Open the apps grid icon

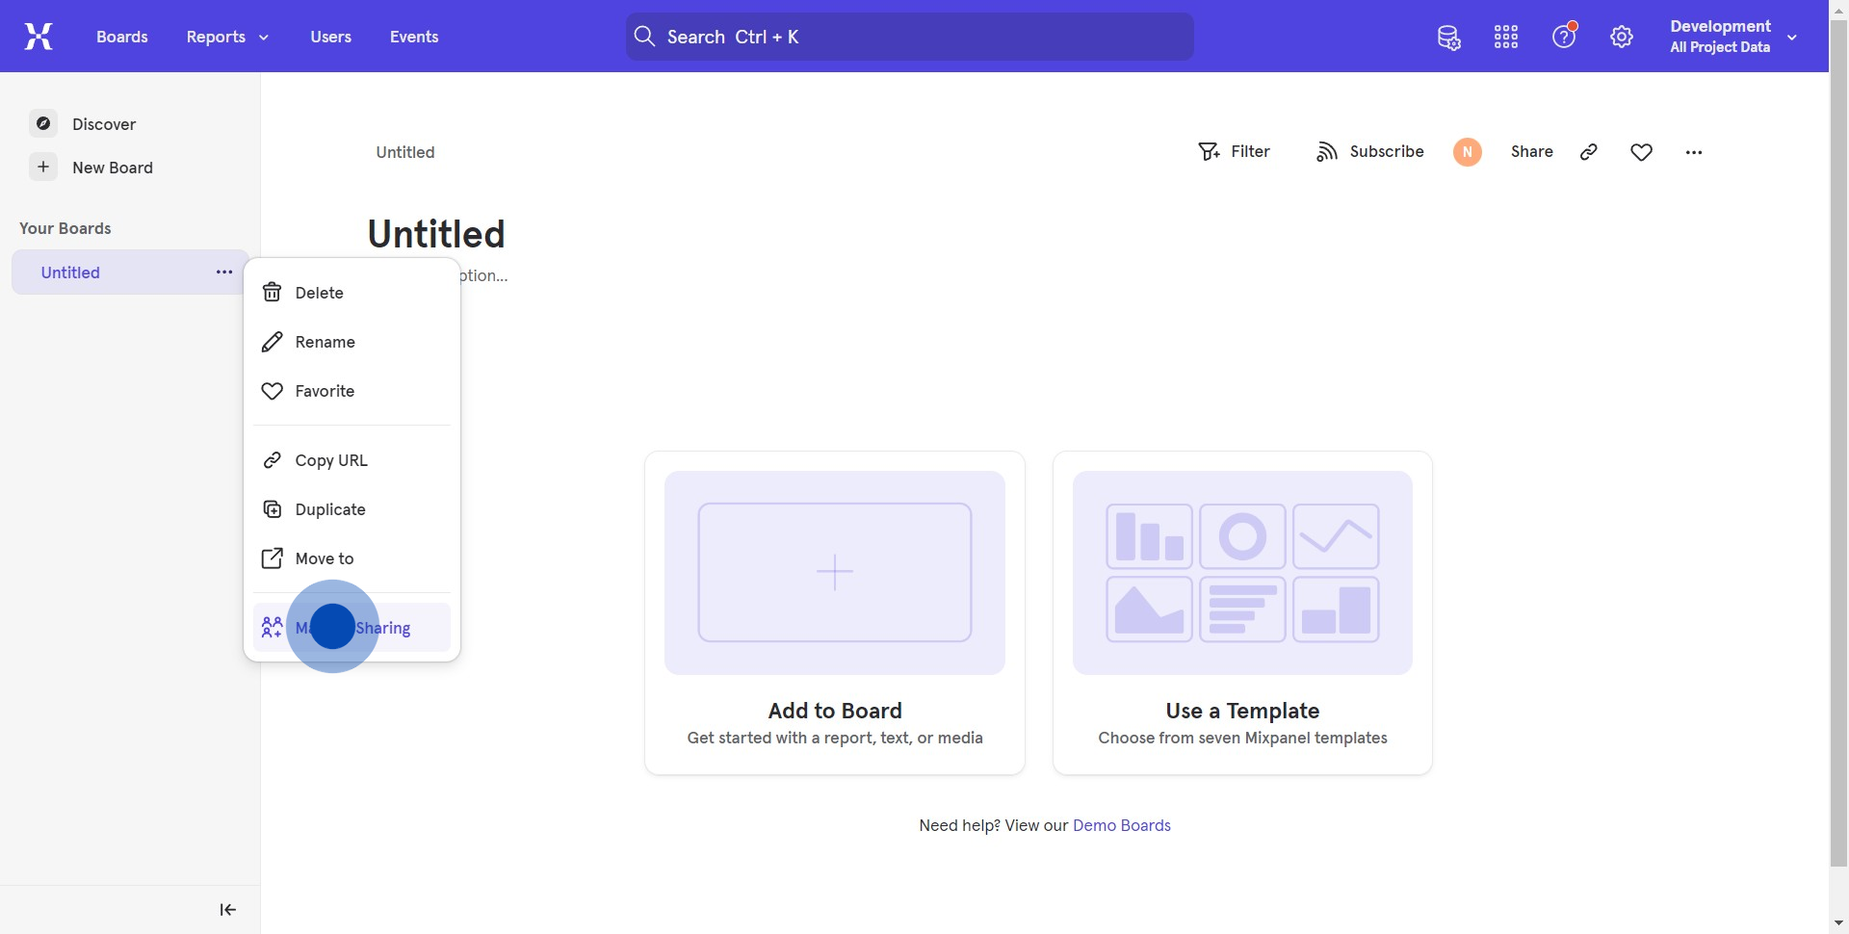(1506, 38)
